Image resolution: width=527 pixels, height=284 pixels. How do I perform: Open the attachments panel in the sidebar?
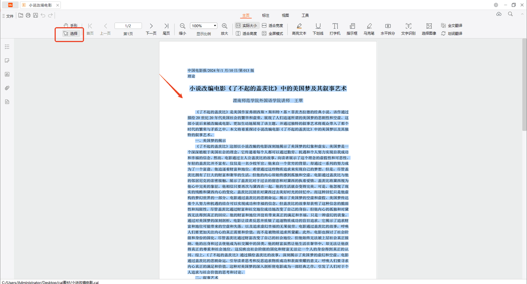click(7, 88)
